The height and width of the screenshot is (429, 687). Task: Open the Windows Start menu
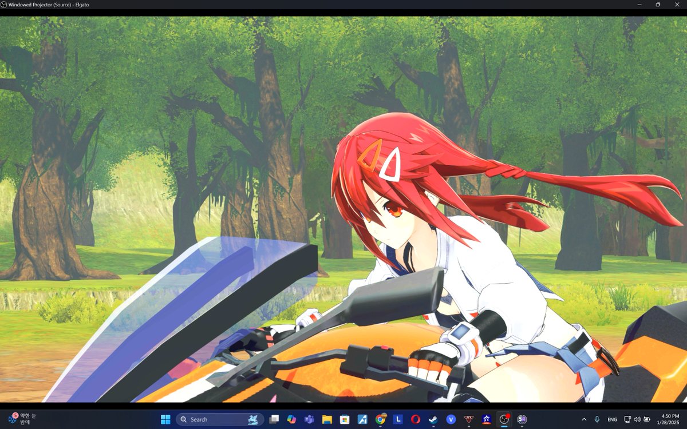(165, 419)
